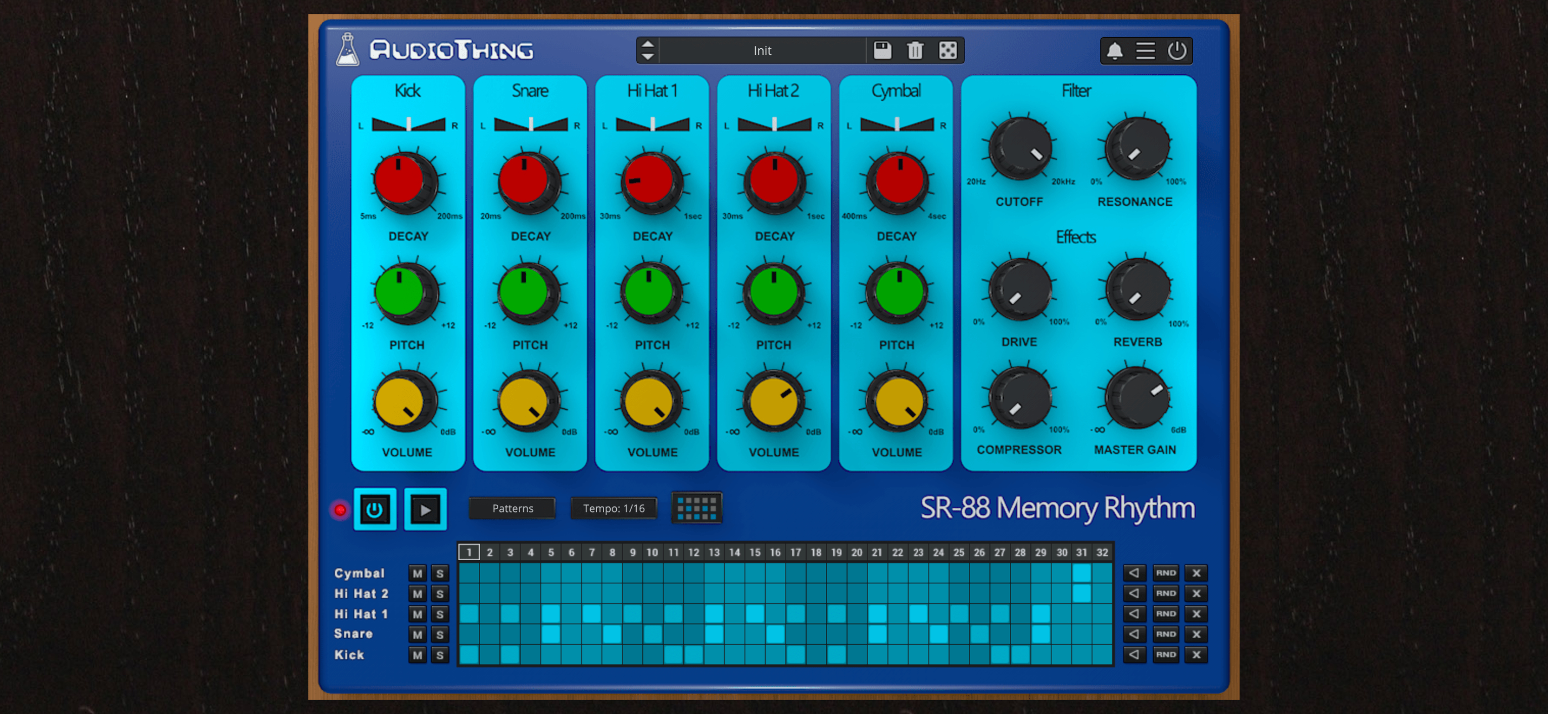Viewport: 1548px width, 714px height.
Task: Click the Snare pan slider
Action: pyautogui.click(x=530, y=125)
